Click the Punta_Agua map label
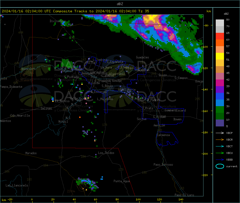The image size is (240, 203). click(x=122, y=181)
